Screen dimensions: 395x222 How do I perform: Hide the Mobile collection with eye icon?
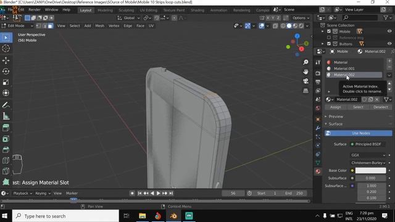[389, 31]
